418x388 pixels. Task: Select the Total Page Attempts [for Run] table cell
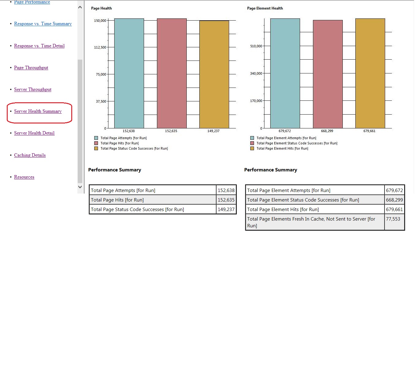pyautogui.click(x=153, y=190)
